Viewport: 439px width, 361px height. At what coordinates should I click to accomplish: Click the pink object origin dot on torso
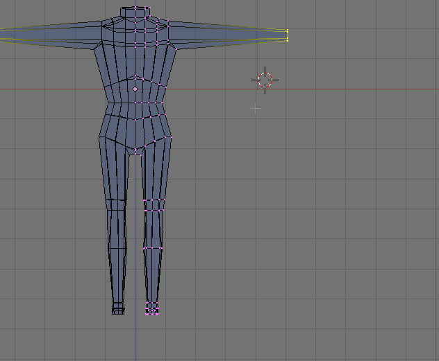tap(135, 89)
